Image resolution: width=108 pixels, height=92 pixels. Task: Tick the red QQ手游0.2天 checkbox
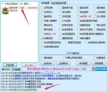point(78,16)
